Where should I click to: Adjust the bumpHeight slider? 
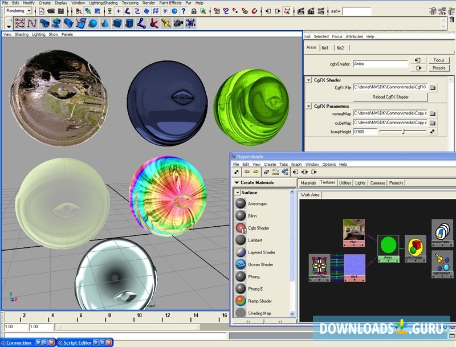tap(402, 132)
